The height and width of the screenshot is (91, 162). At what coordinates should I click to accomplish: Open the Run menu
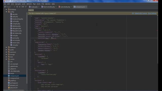[34, 4]
